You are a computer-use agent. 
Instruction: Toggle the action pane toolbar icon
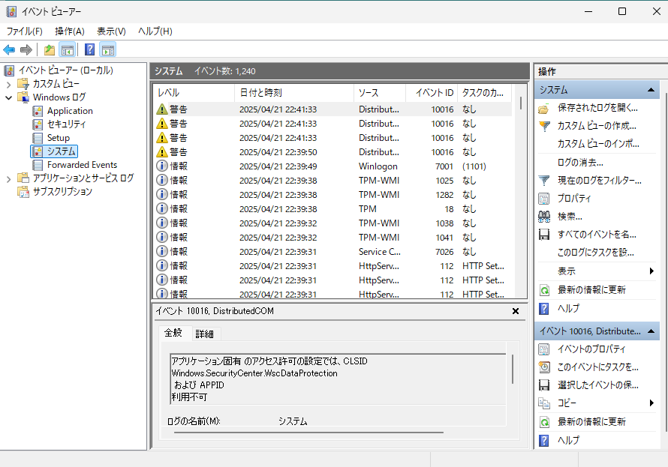click(x=108, y=49)
